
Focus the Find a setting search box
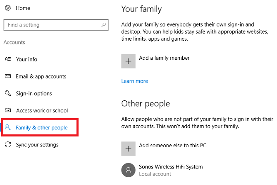(x=52, y=25)
